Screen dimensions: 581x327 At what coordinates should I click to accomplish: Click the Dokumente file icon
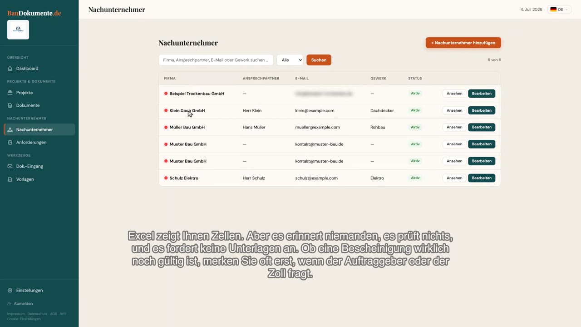tap(10, 105)
